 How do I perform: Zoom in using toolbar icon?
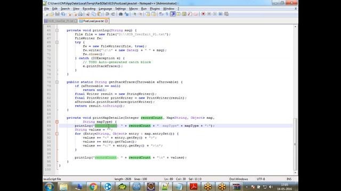pos(134,14)
